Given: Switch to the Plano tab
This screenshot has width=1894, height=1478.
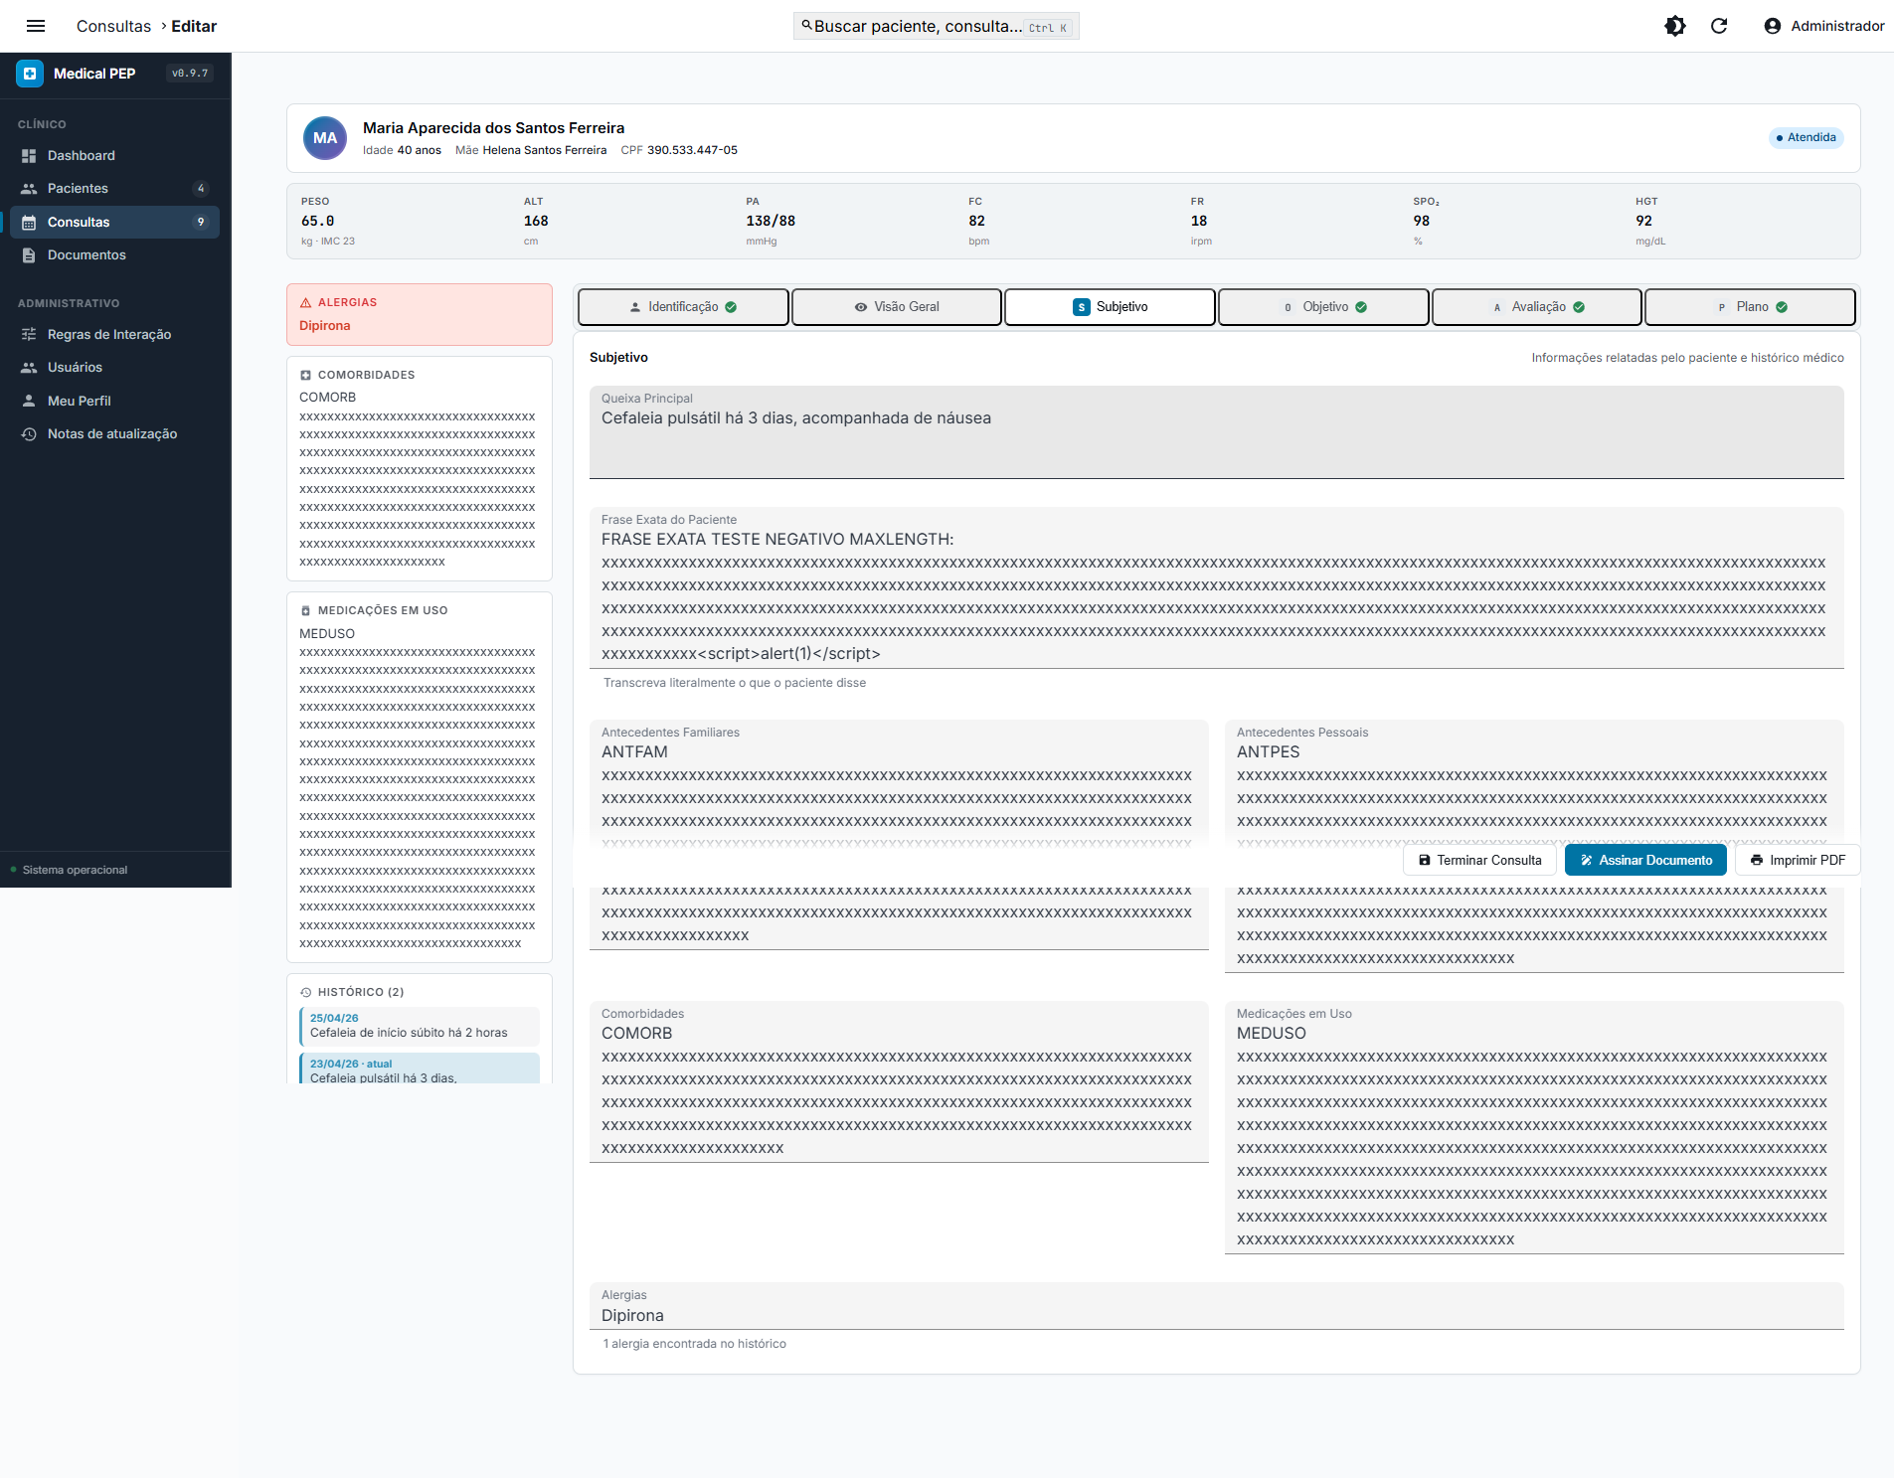Looking at the screenshot, I should 1750,307.
